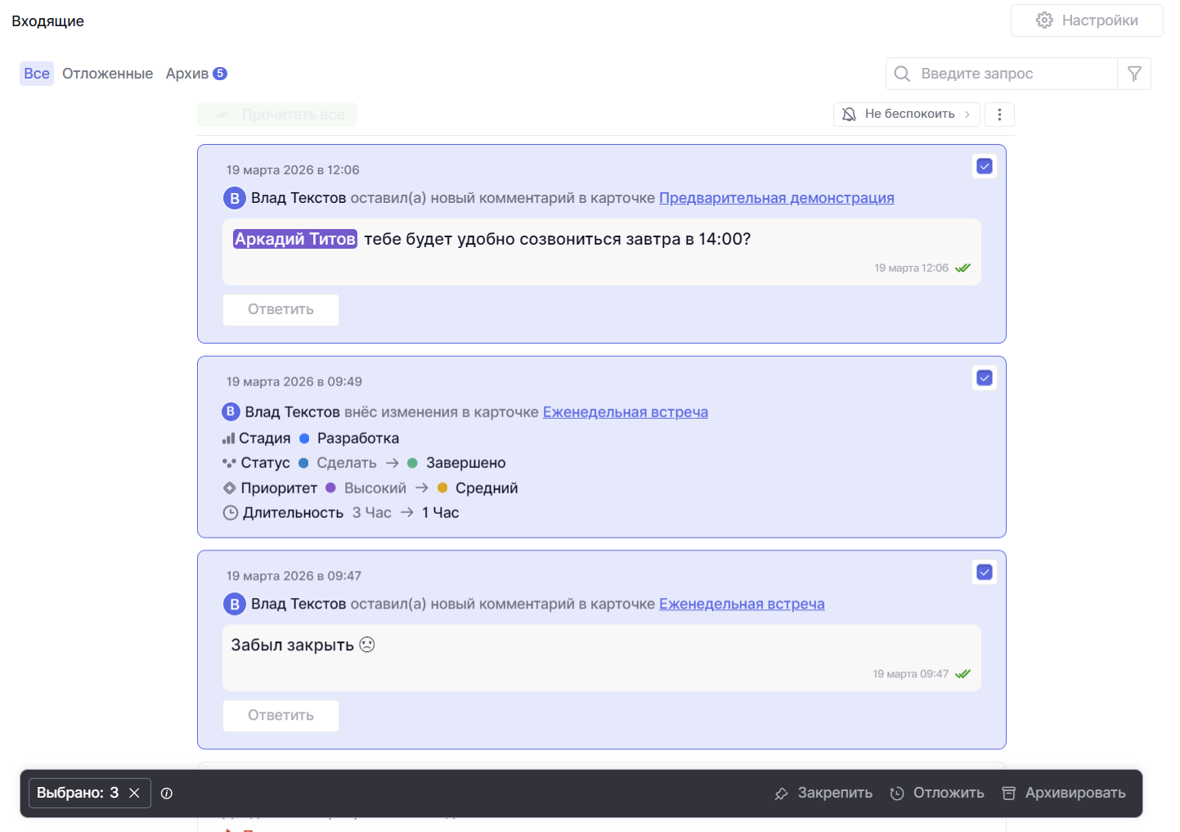This screenshot has width=1180, height=832.
Task: Expand the Не беспокоить dropdown
Action: pyautogui.click(x=906, y=115)
